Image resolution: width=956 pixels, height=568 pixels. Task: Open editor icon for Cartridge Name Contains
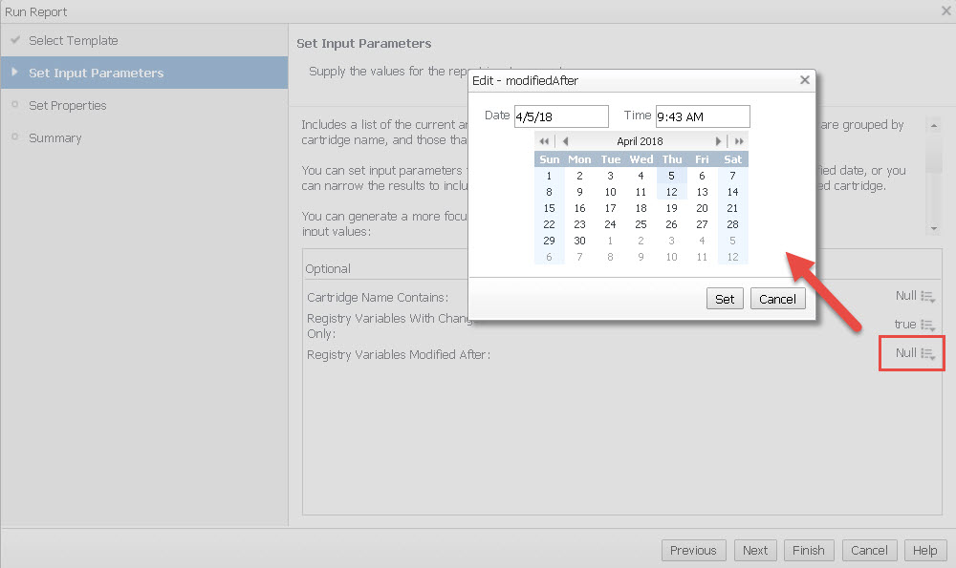(926, 297)
